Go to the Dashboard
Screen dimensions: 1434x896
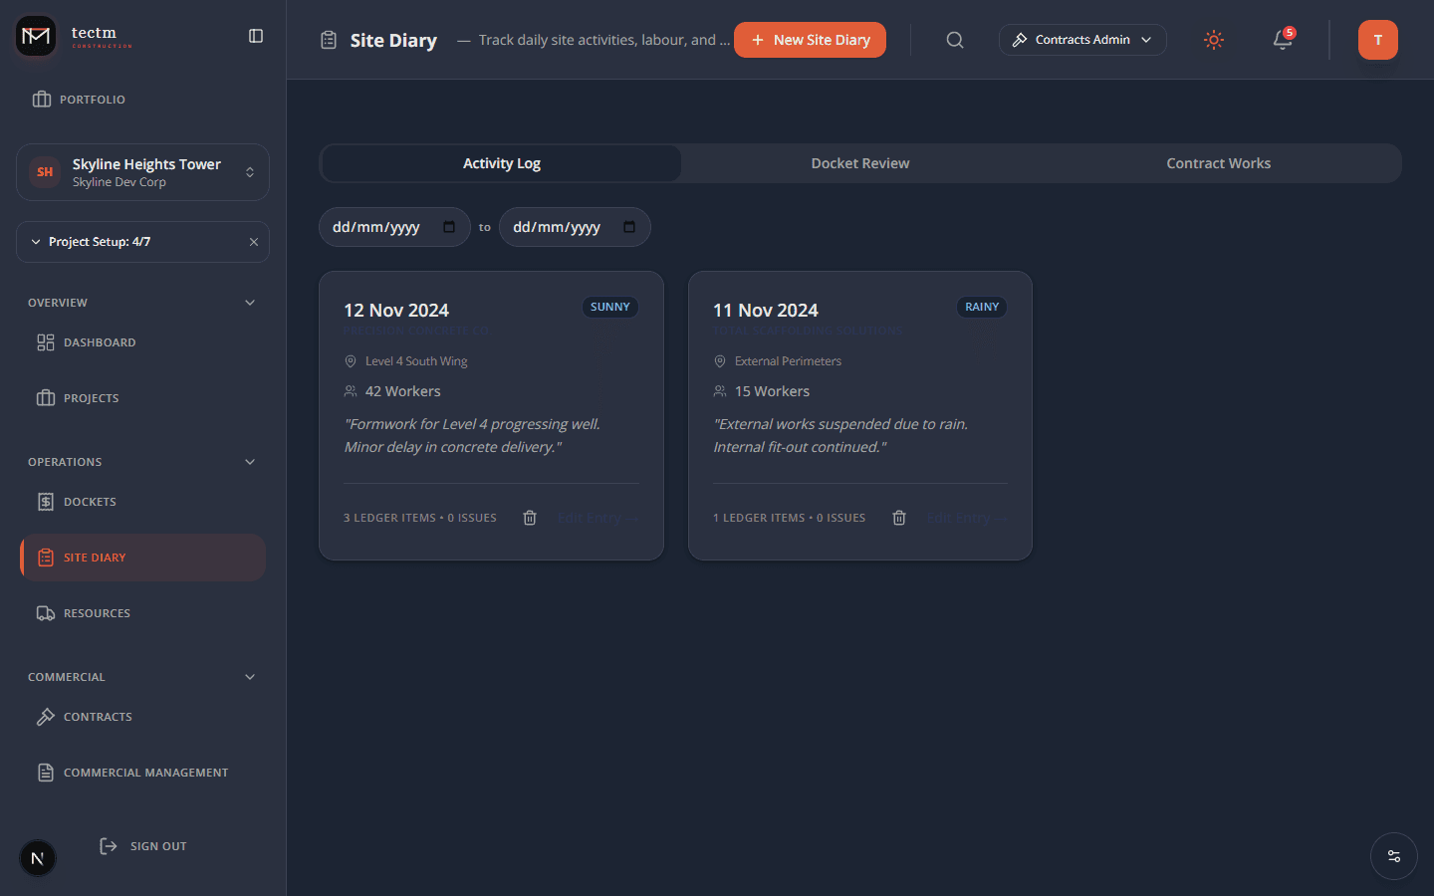click(x=100, y=341)
